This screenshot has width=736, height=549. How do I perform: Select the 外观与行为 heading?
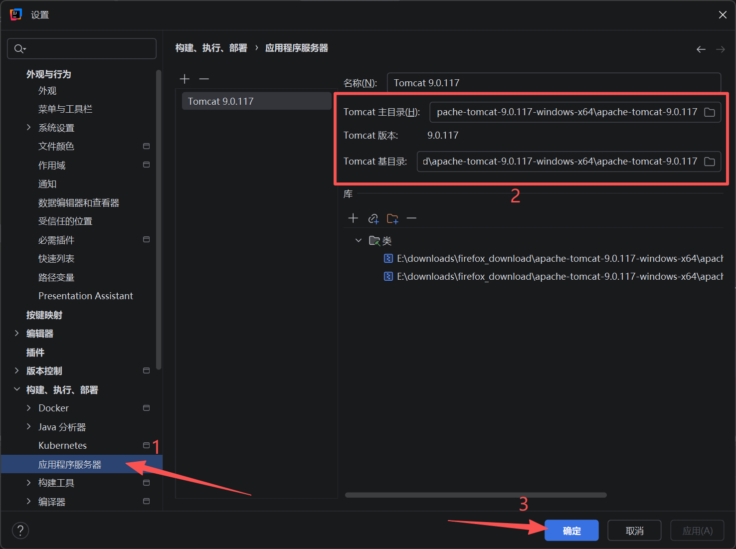point(49,74)
